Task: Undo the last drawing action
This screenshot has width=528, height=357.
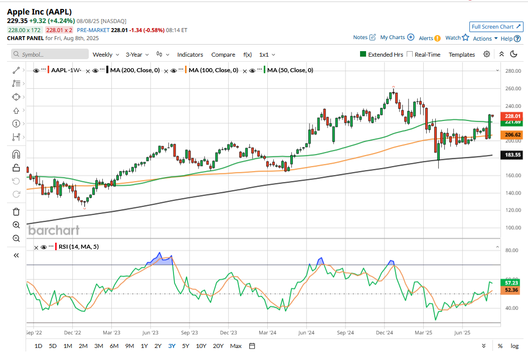Action: 16,181
